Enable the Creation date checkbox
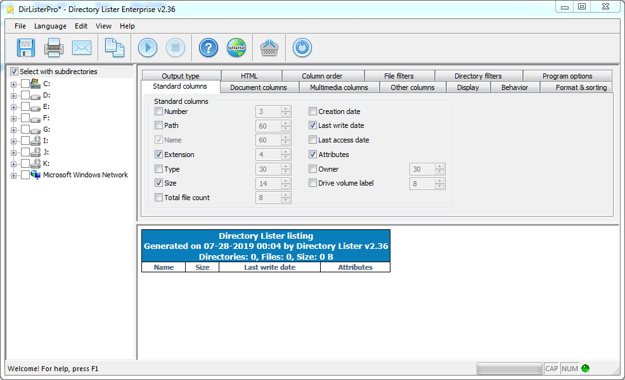 [x=313, y=111]
